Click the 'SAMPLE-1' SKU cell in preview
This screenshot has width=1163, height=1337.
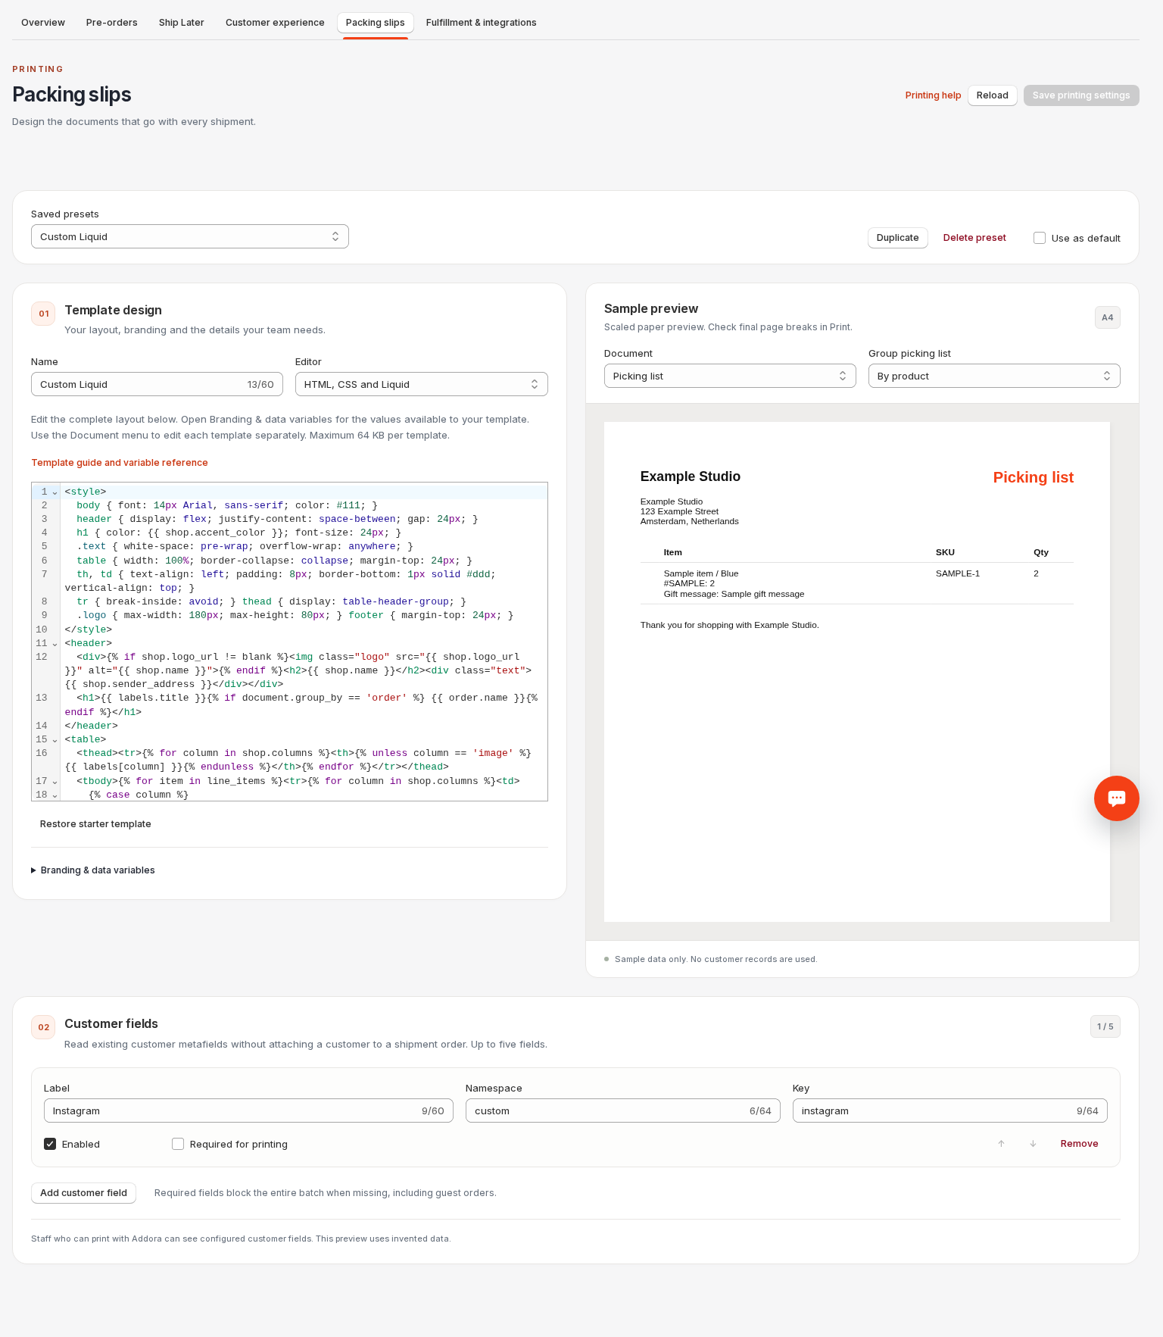[958, 573]
